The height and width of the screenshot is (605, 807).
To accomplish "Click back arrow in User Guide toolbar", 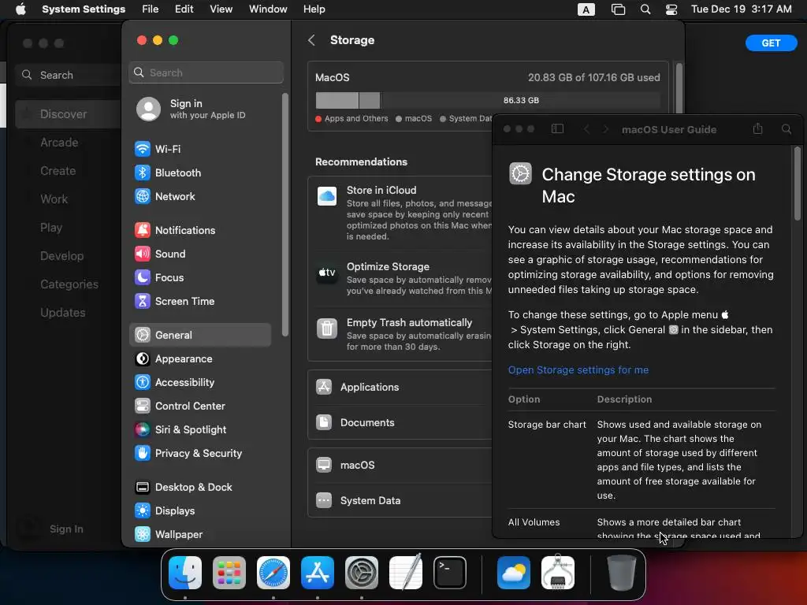I will click(586, 129).
